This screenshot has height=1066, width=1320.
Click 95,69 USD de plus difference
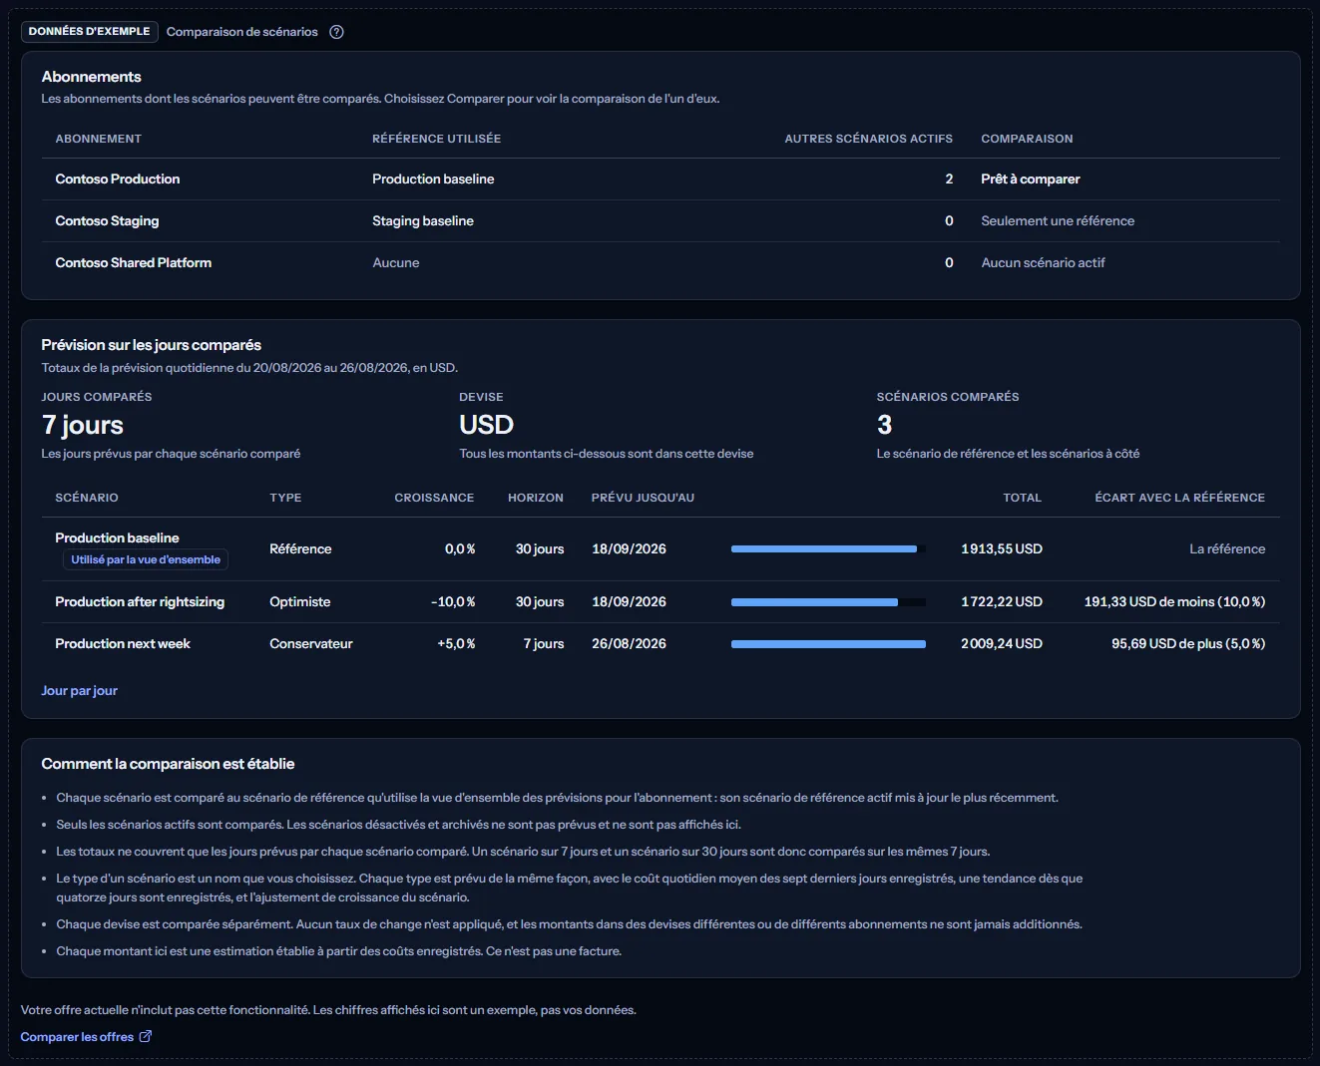pyautogui.click(x=1188, y=644)
